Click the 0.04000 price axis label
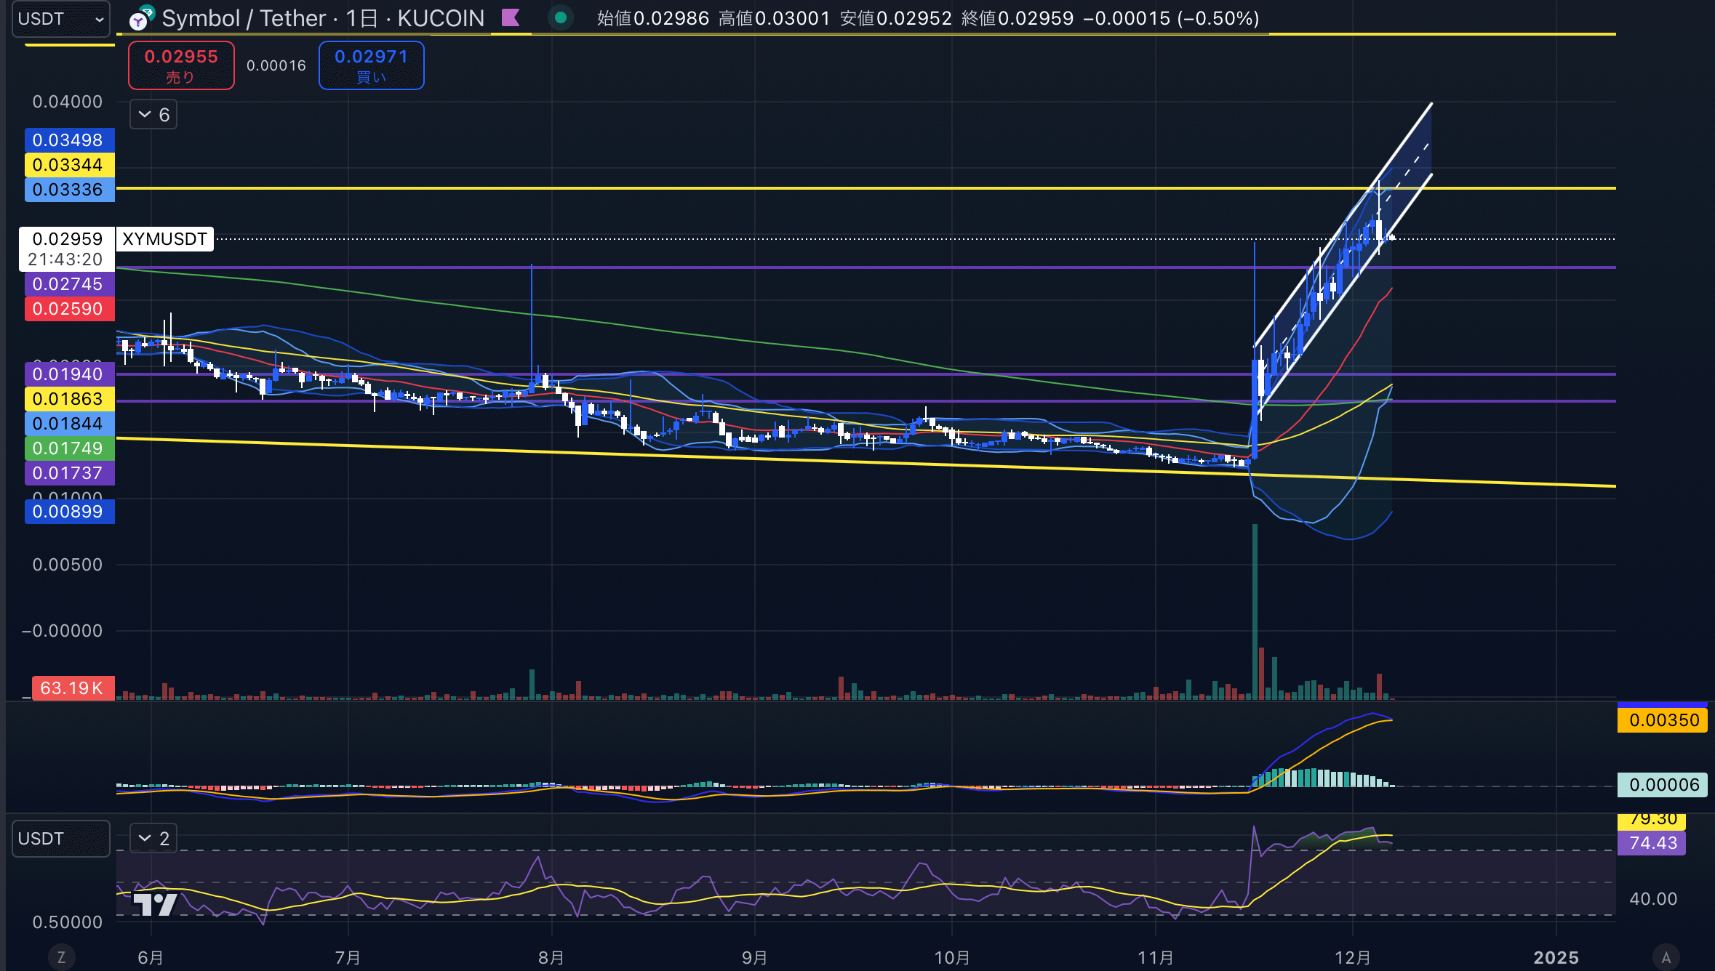Image resolution: width=1715 pixels, height=971 pixels. 68,102
